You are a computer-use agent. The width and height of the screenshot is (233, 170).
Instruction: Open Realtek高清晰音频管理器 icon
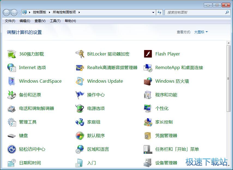[x=80, y=68]
